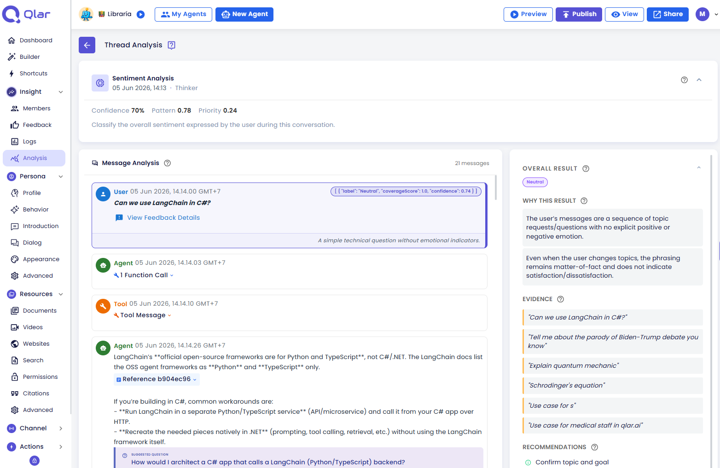720x468 pixels.
Task: Click the Sentiment Analysis pie chart icon
Action: [x=100, y=83]
